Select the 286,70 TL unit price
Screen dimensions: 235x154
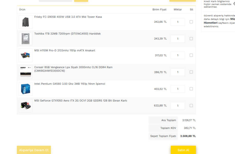(160, 72)
